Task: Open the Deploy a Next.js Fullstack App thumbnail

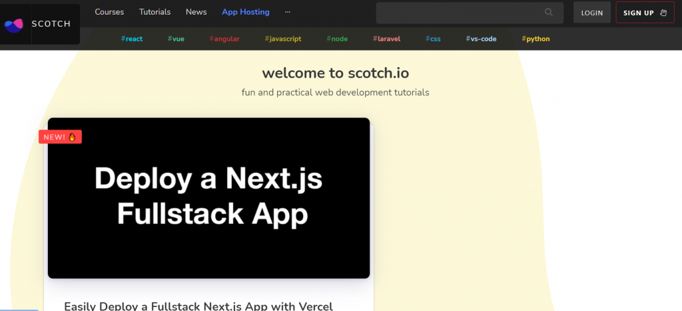Action: pyautogui.click(x=208, y=198)
